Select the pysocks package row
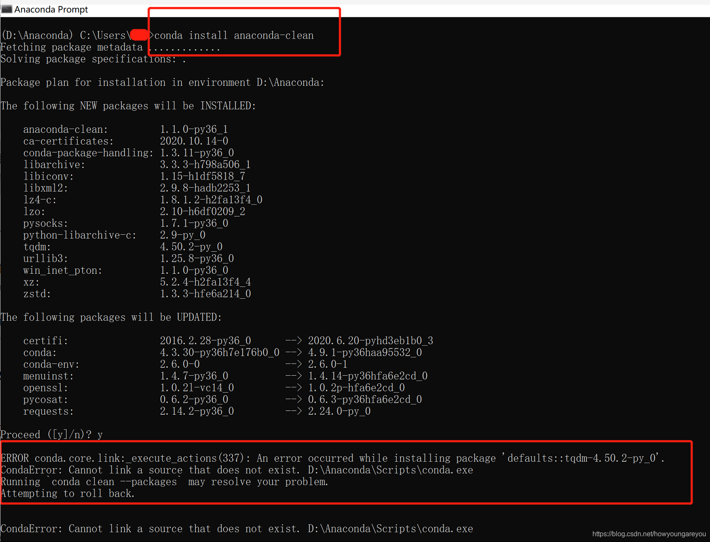Viewport: 710px width, 542px height. point(126,223)
